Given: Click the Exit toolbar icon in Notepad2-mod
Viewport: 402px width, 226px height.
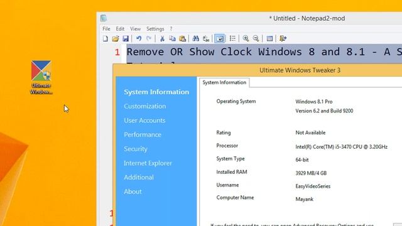Looking at the screenshot, I should click(283, 39).
